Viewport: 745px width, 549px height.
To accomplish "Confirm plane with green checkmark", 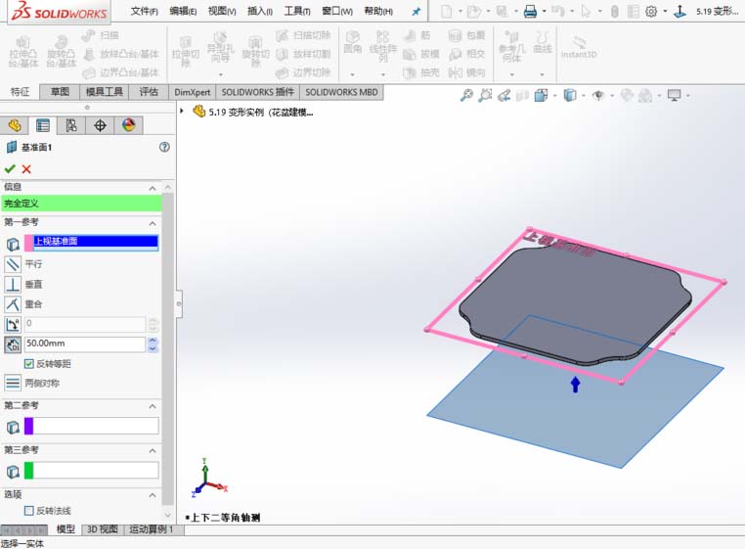I will pos(10,169).
